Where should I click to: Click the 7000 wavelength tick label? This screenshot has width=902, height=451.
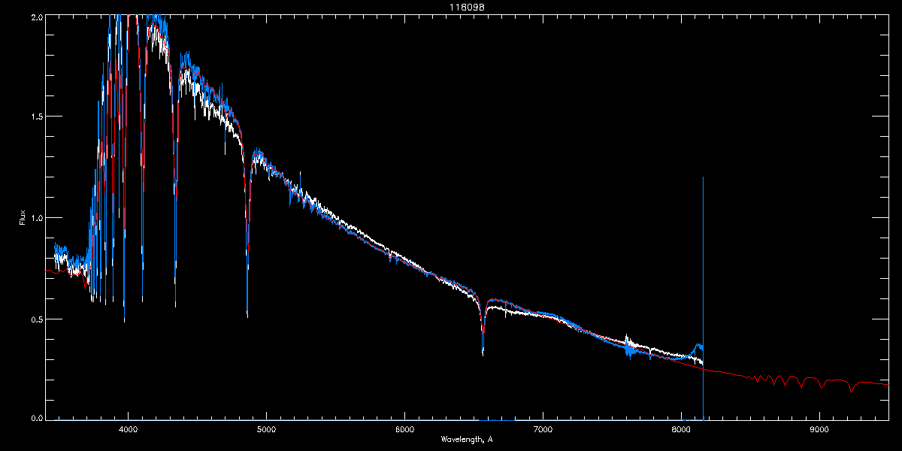(543, 429)
